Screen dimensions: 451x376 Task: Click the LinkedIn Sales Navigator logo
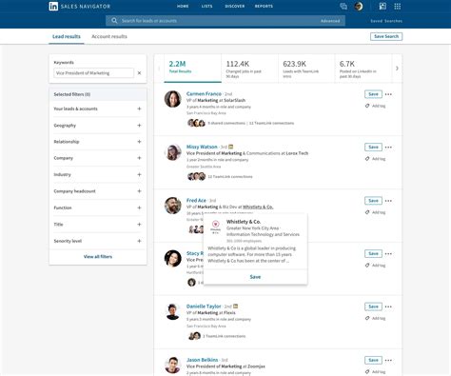(79, 7)
